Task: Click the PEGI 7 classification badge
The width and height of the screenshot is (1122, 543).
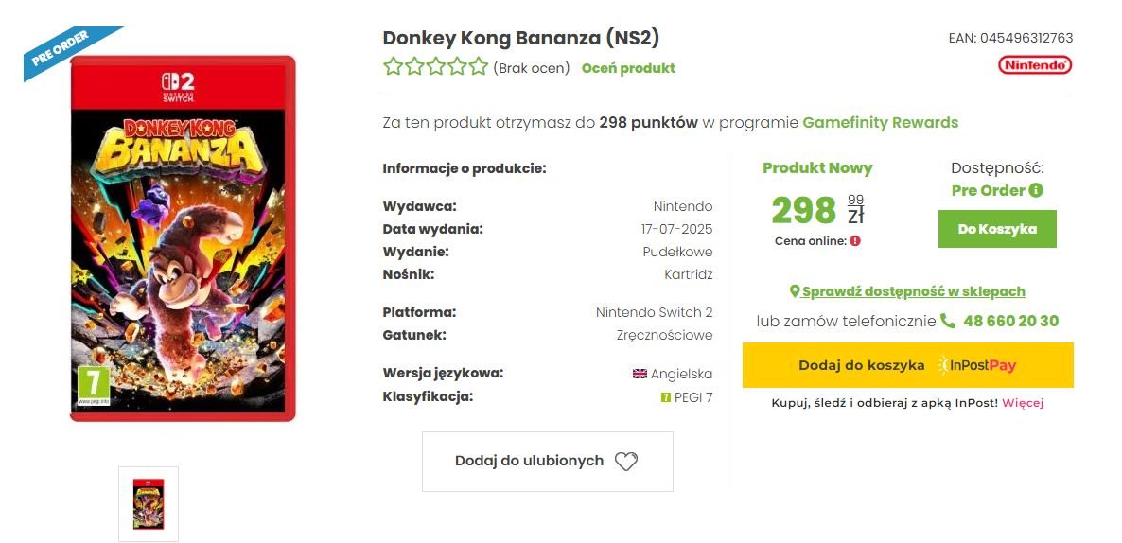Action: coord(665,397)
